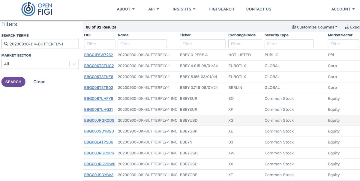Open FIGI link BBG00JSDYBV3
This screenshot has width=360, height=181.
click(99, 175)
